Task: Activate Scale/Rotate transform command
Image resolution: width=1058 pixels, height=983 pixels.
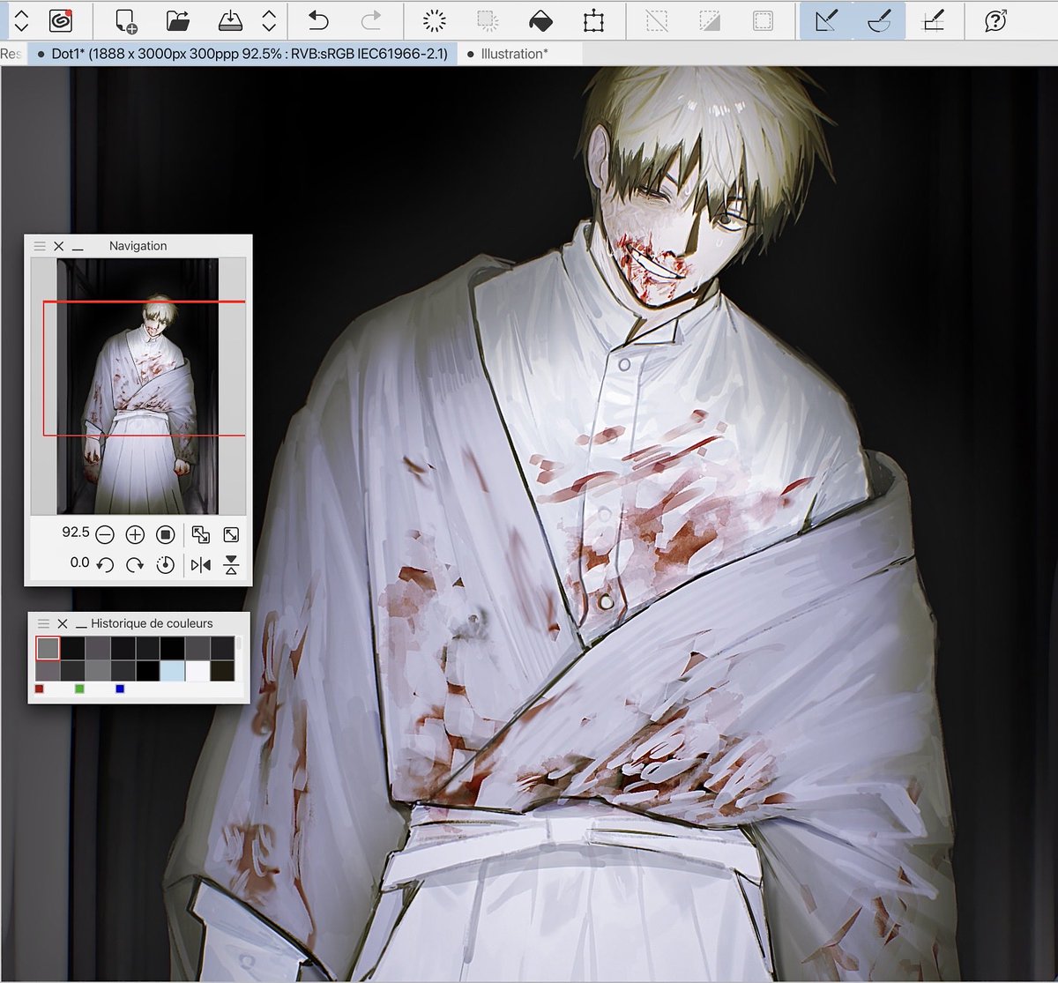Action: point(594,20)
